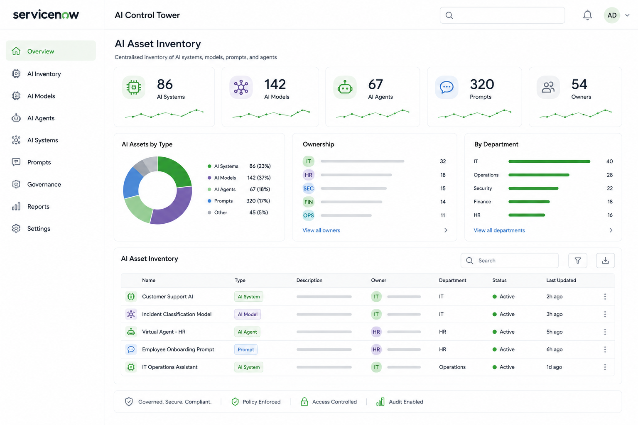Click the Audit Enabled chart icon

click(380, 402)
